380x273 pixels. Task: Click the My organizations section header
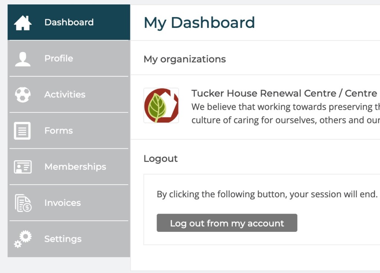(x=185, y=59)
